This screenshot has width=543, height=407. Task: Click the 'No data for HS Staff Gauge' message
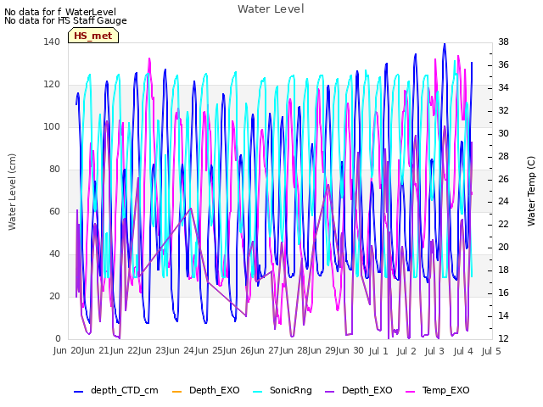65,20
